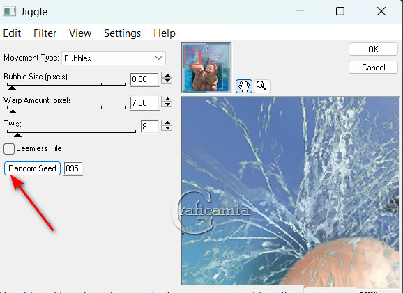Open the Help menu

(165, 33)
